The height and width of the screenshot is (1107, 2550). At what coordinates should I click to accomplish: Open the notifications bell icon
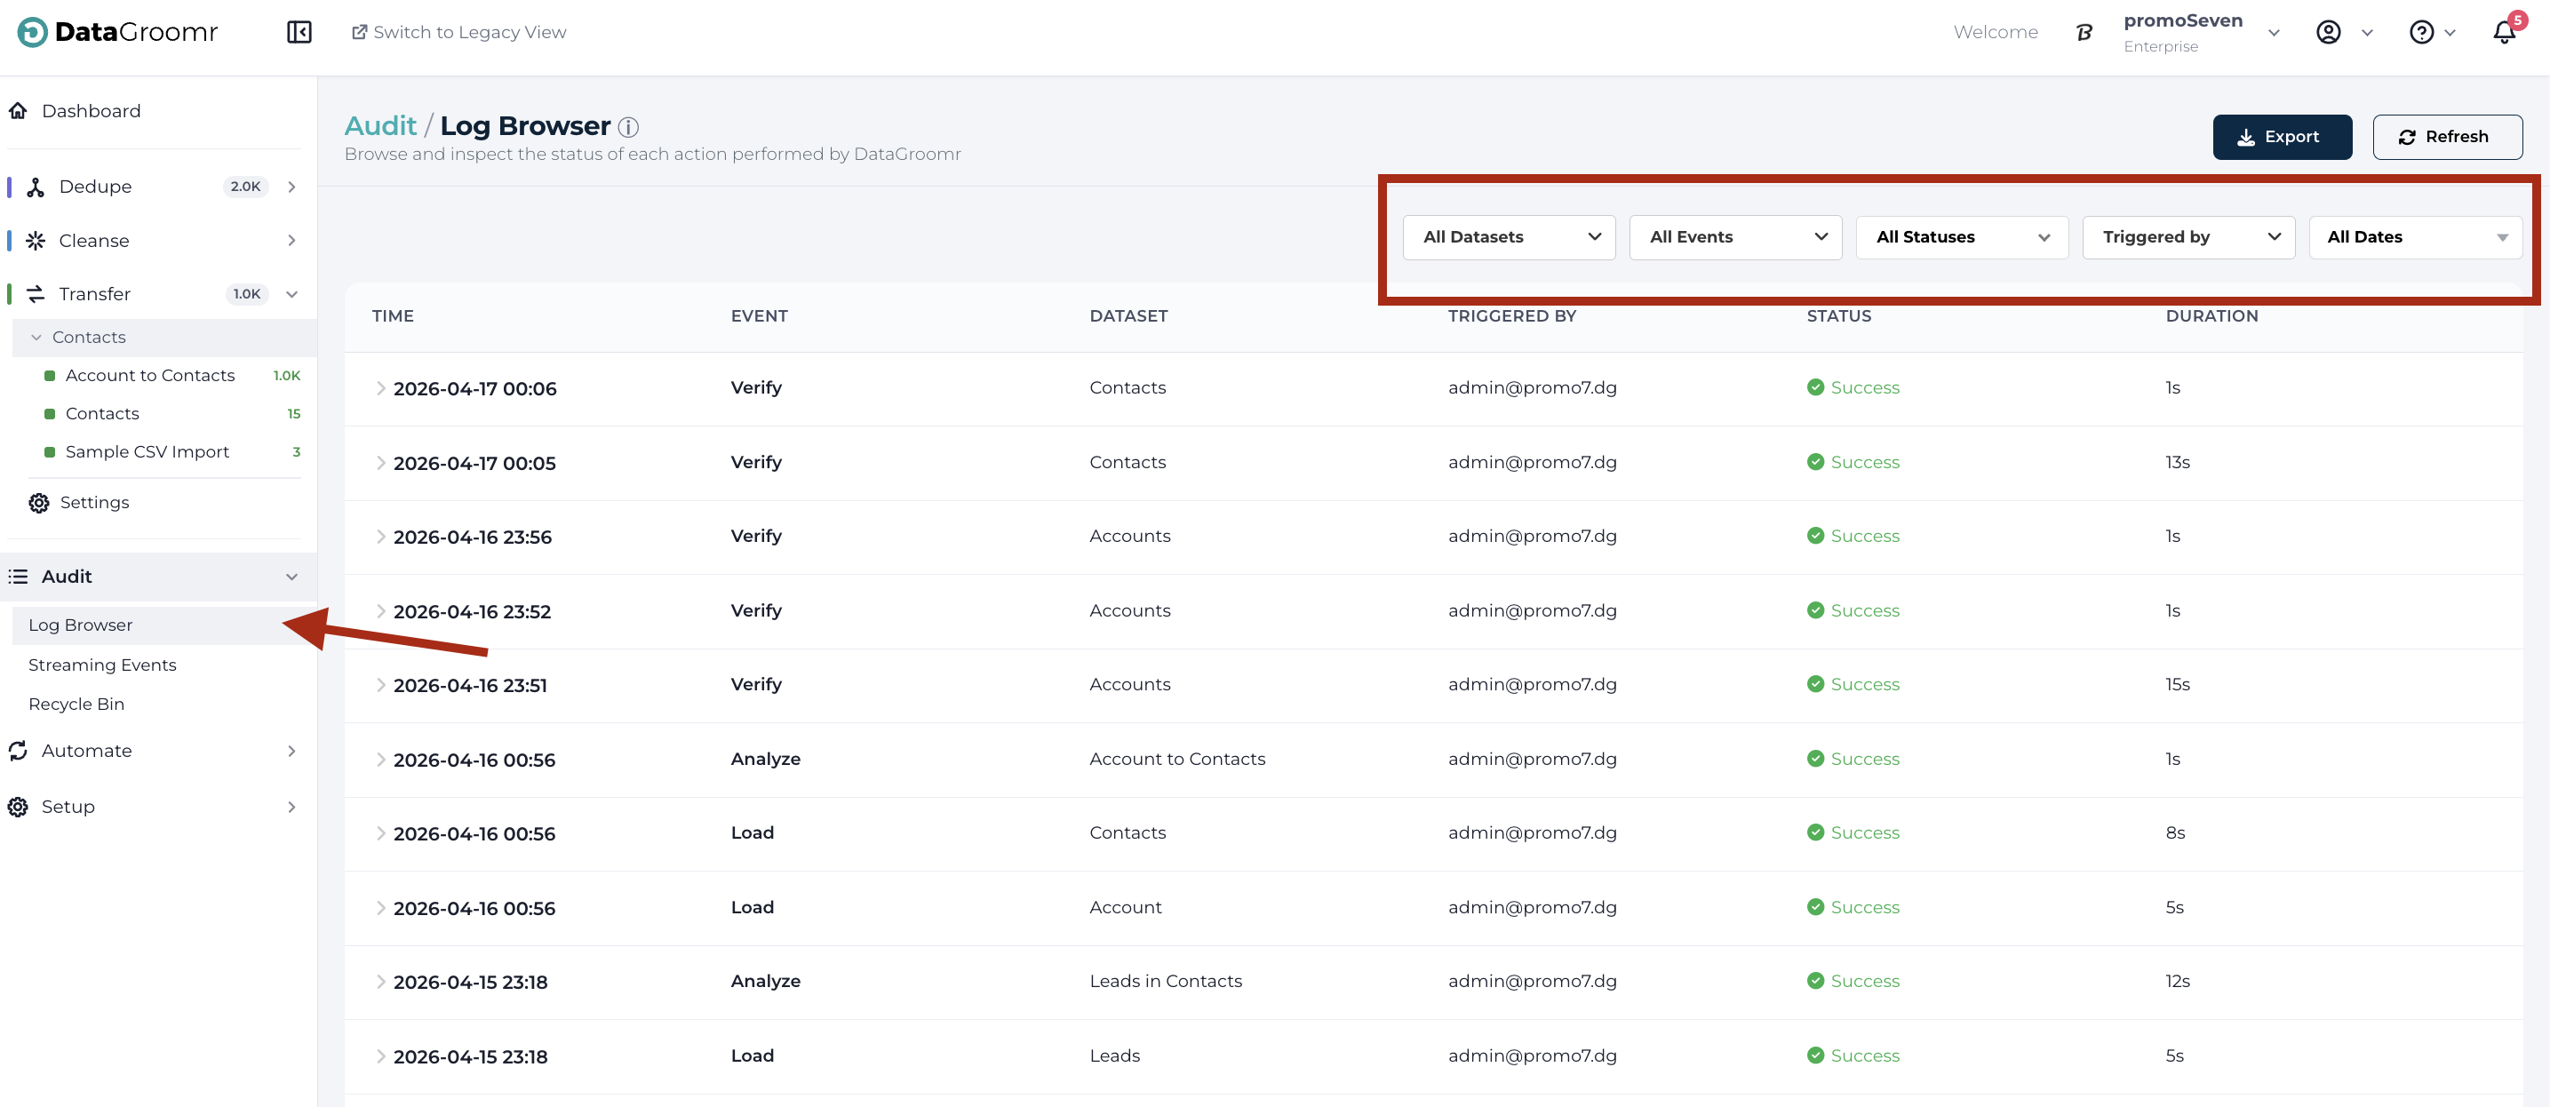2504,32
